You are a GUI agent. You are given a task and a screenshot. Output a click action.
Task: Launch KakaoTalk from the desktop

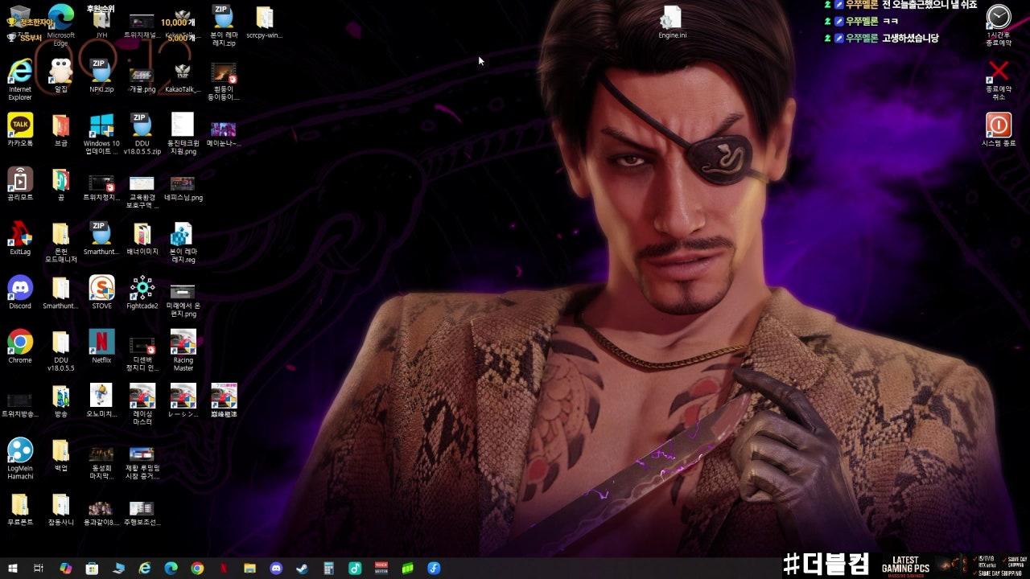coord(20,125)
